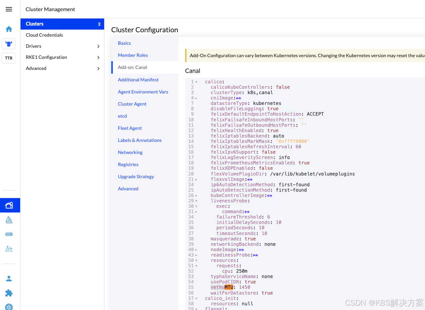Image resolution: width=425 pixels, height=310 pixels.
Task: Expand the Advanced sidebar chevron
Action: tap(98, 69)
